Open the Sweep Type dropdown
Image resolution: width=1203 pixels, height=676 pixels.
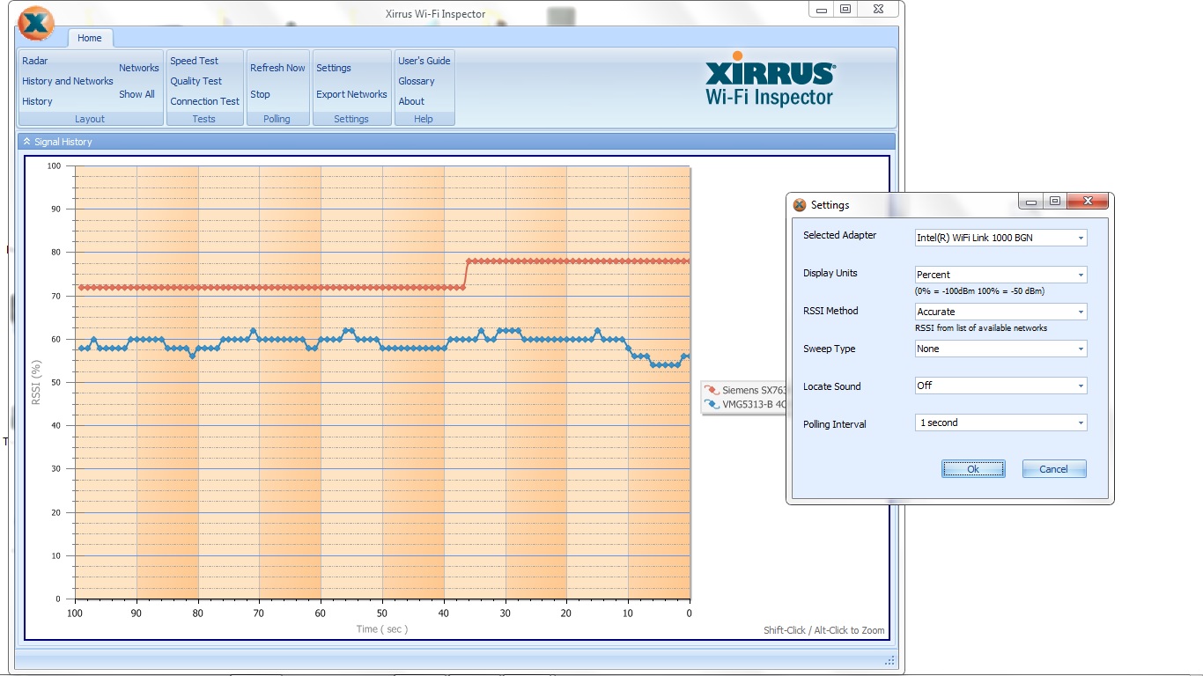(1080, 349)
